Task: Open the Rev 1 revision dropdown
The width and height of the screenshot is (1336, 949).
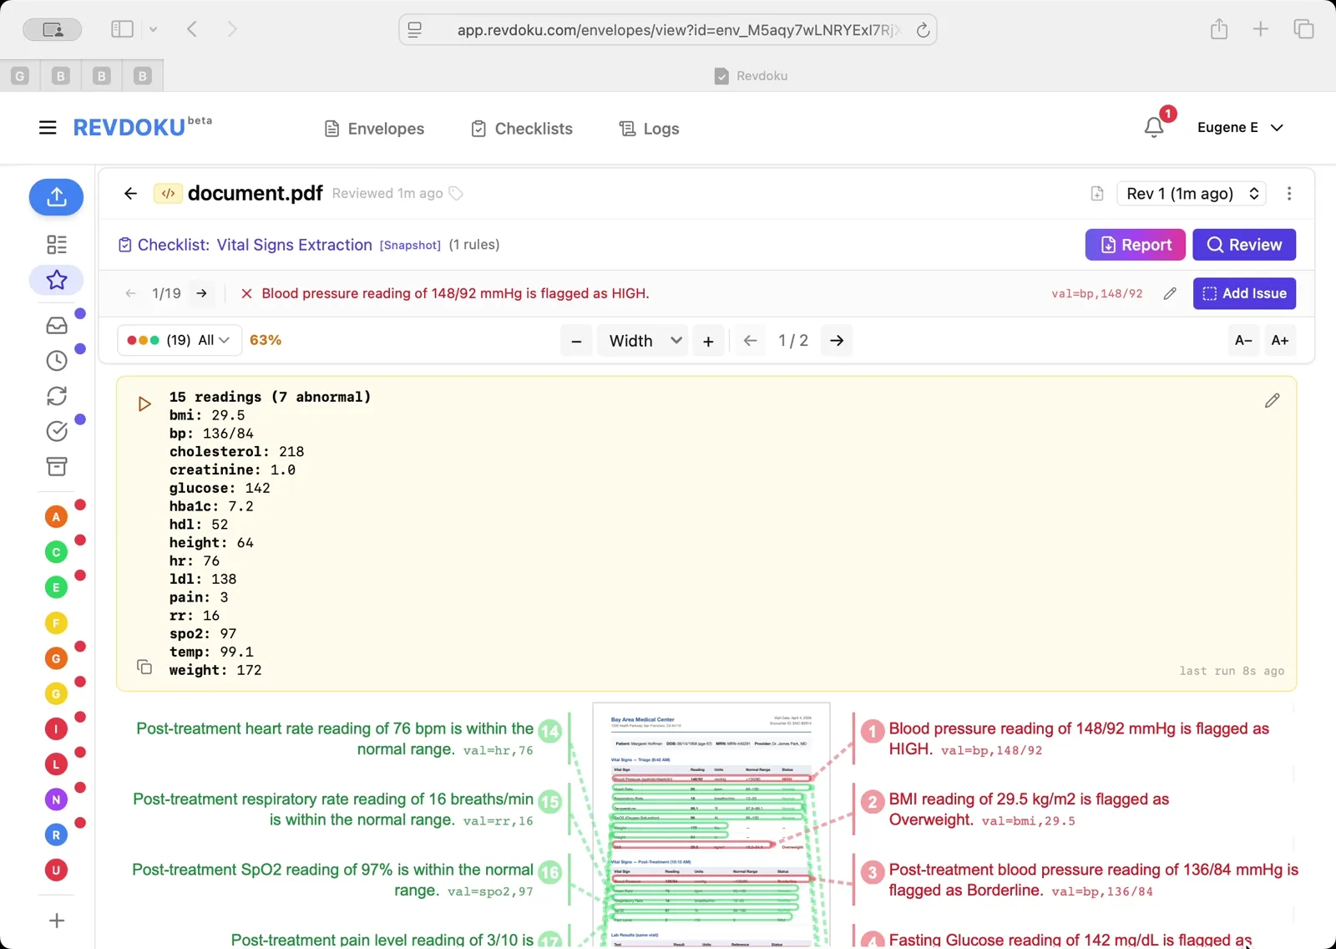Action: pyautogui.click(x=1192, y=194)
